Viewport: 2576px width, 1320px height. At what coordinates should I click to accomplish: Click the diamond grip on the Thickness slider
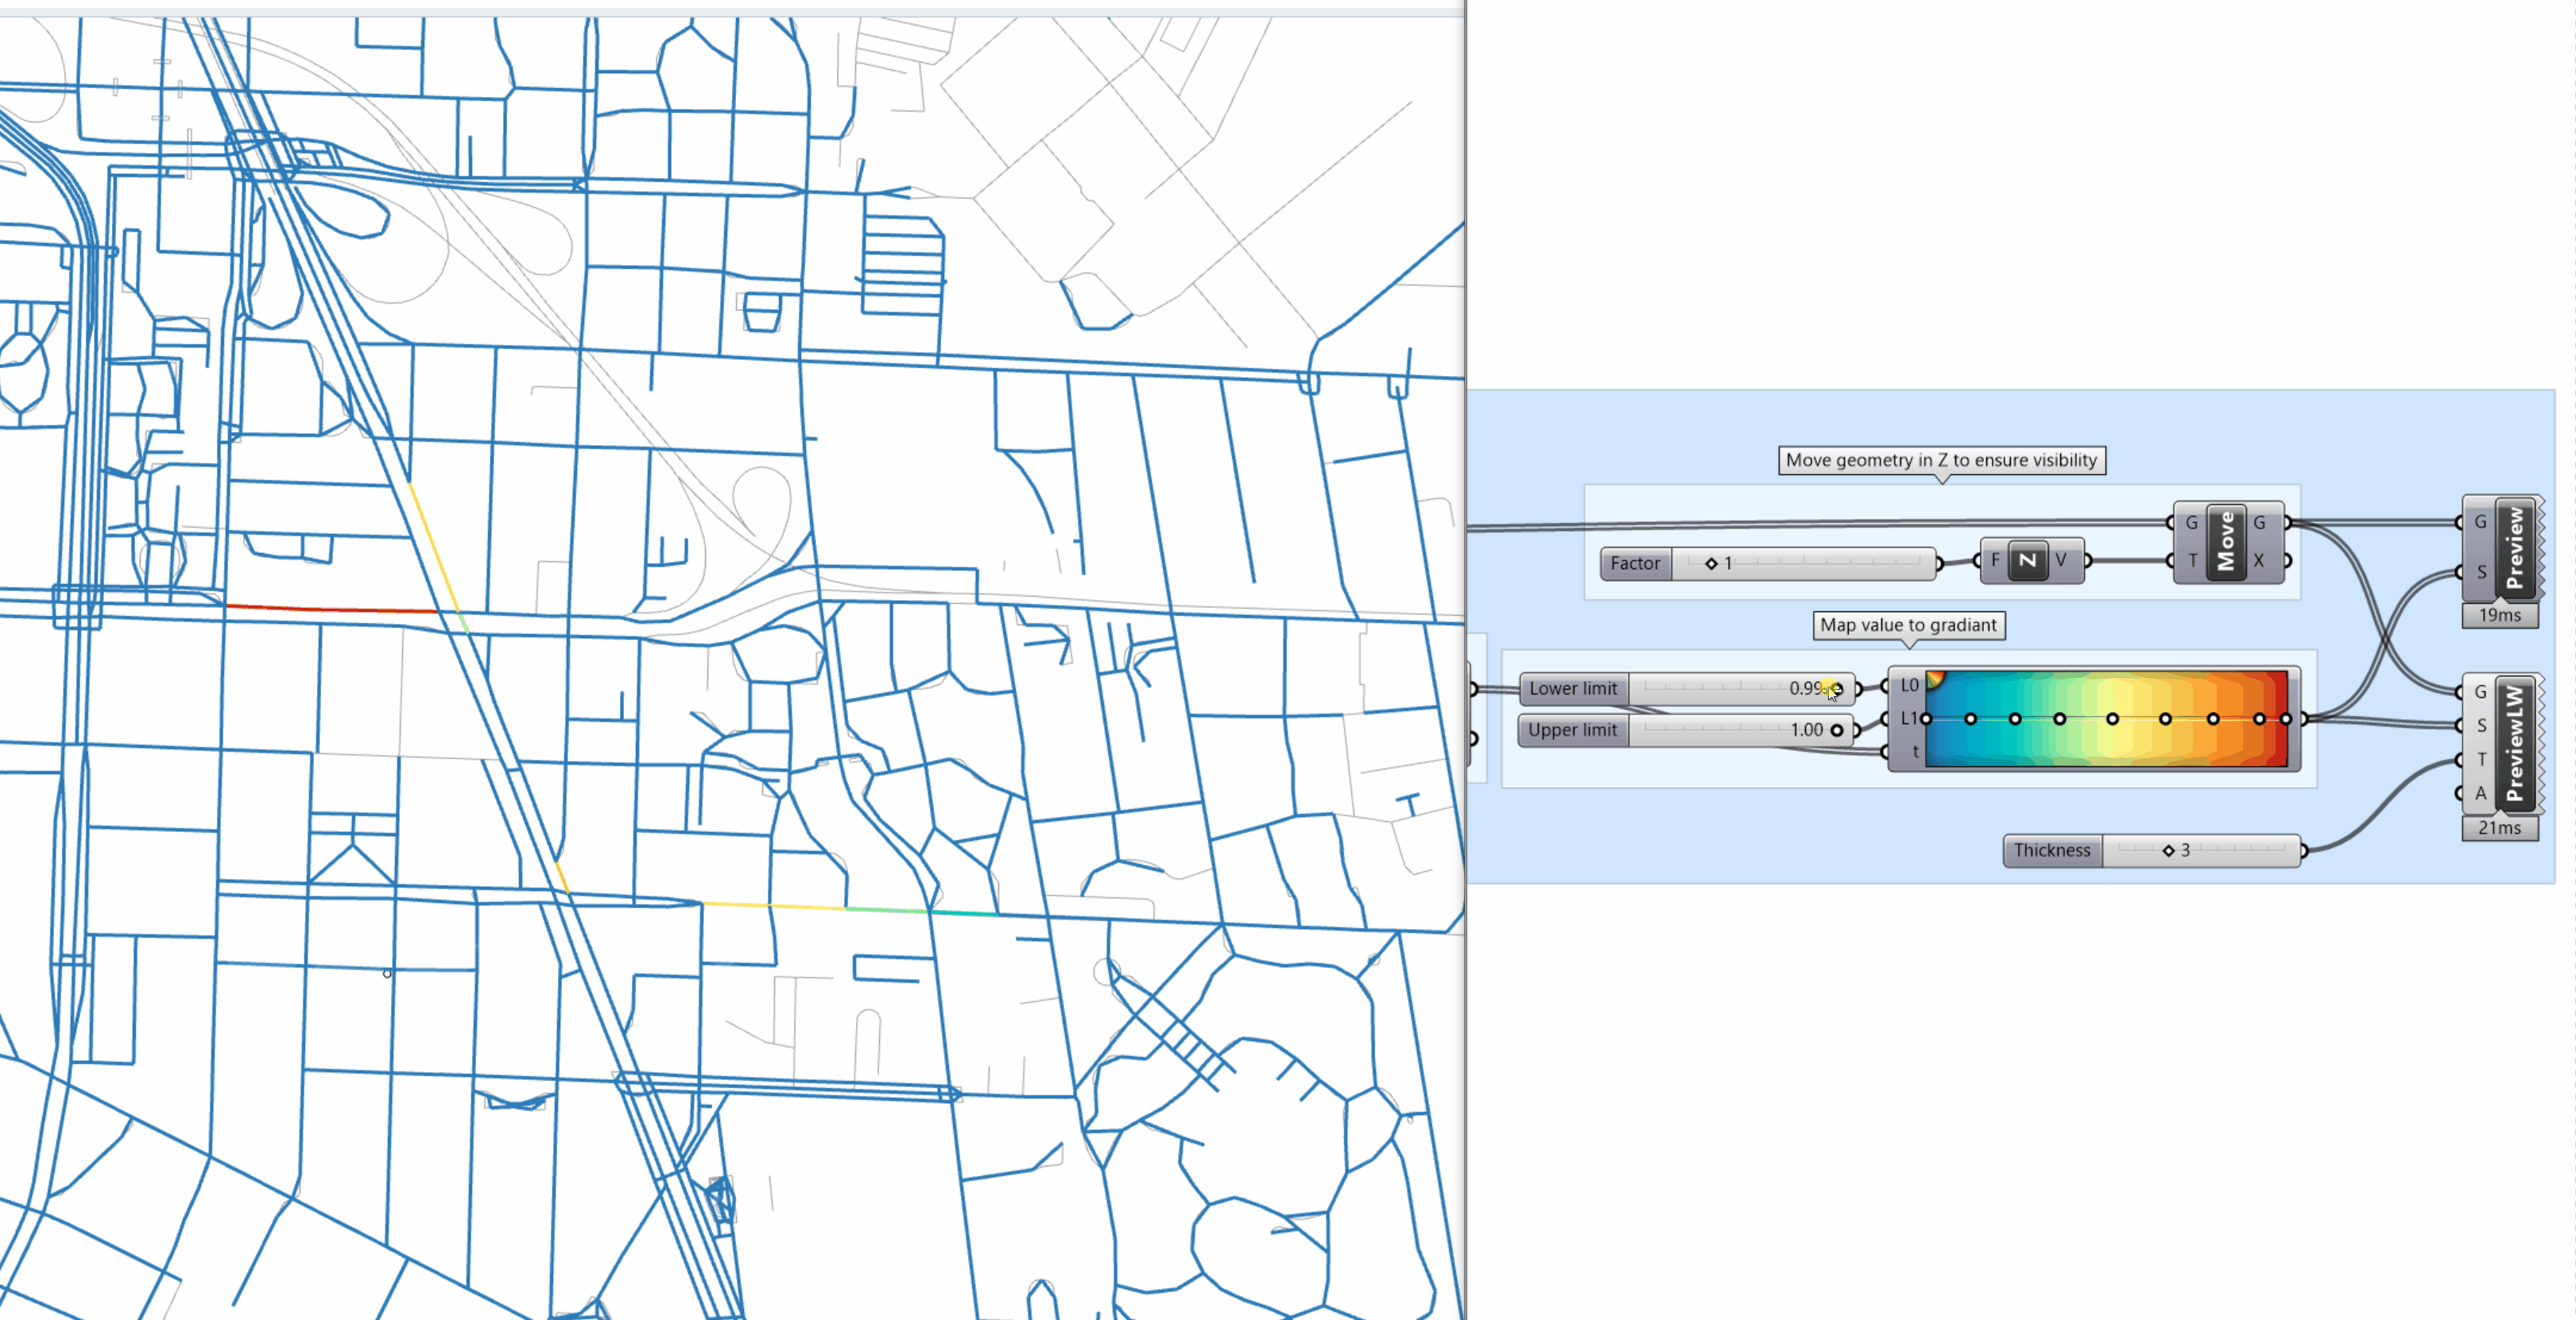point(2168,850)
